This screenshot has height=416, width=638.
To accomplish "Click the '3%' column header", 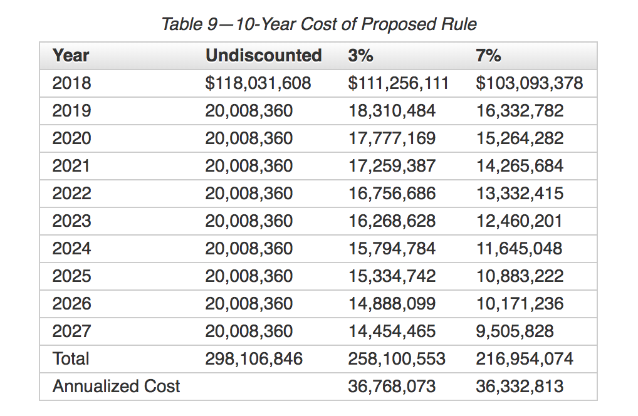I will coord(360,56).
